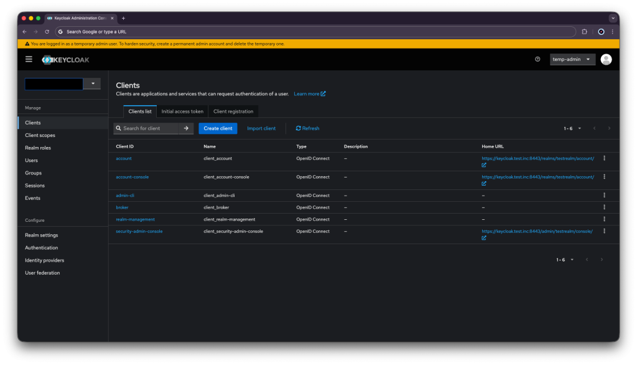Click the Keycloak logo
This screenshot has width=637, height=365.
click(x=66, y=60)
